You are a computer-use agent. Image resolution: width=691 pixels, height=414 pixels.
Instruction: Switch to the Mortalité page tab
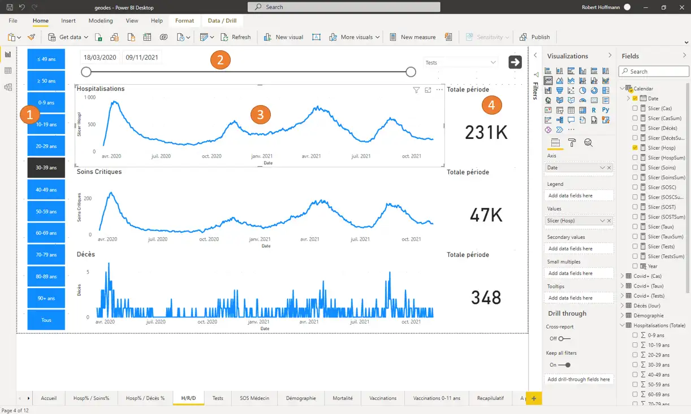tap(343, 398)
